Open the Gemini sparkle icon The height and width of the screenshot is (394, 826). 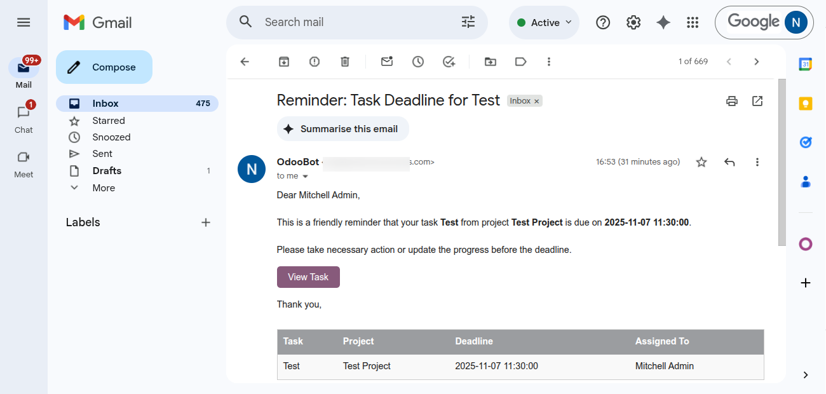[x=663, y=22]
